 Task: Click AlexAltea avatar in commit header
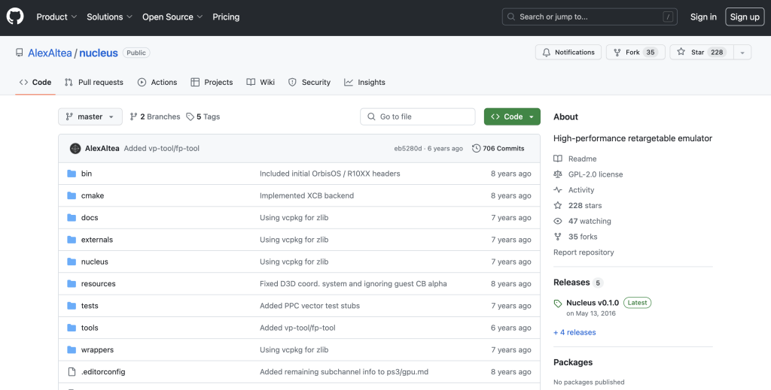point(75,148)
